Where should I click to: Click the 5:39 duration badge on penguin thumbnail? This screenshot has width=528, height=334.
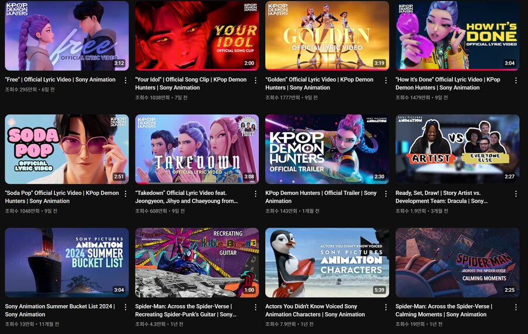pyautogui.click(x=379, y=290)
